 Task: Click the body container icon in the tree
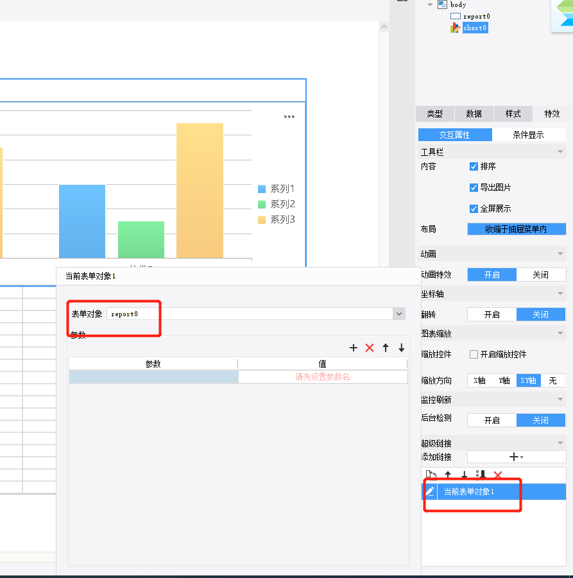coord(441,4)
